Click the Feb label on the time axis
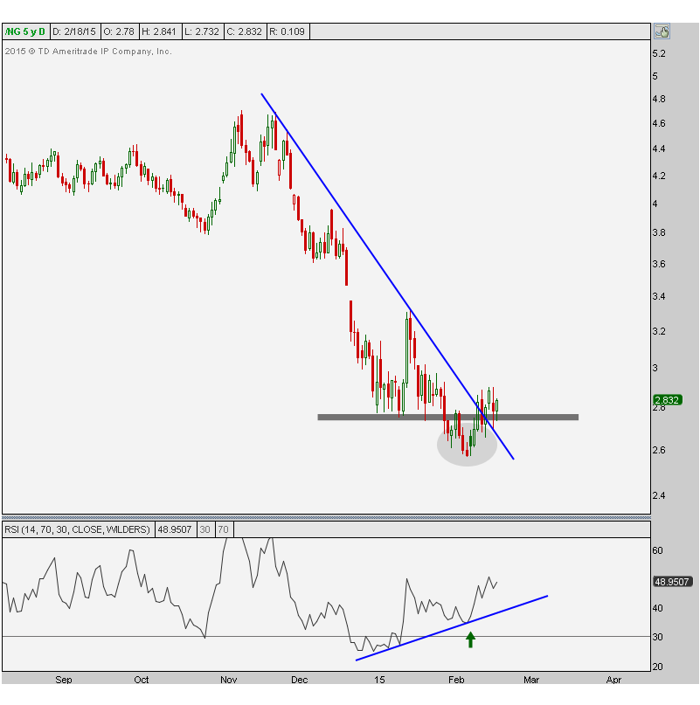 [456, 680]
